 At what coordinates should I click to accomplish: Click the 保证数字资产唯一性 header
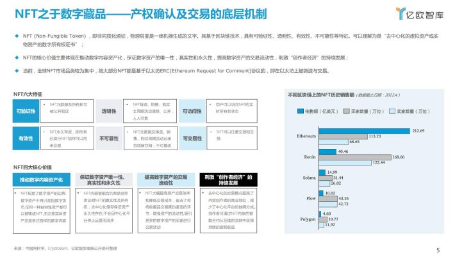(x=104, y=180)
